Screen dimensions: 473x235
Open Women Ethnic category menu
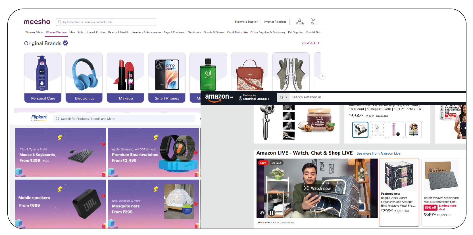point(34,32)
